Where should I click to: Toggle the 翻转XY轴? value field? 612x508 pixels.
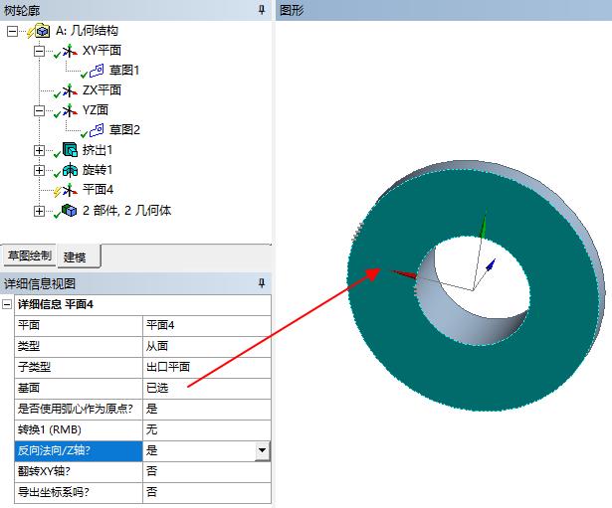point(206,471)
